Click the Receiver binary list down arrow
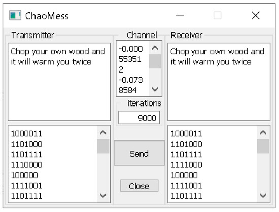279x212 pixels. (263, 196)
